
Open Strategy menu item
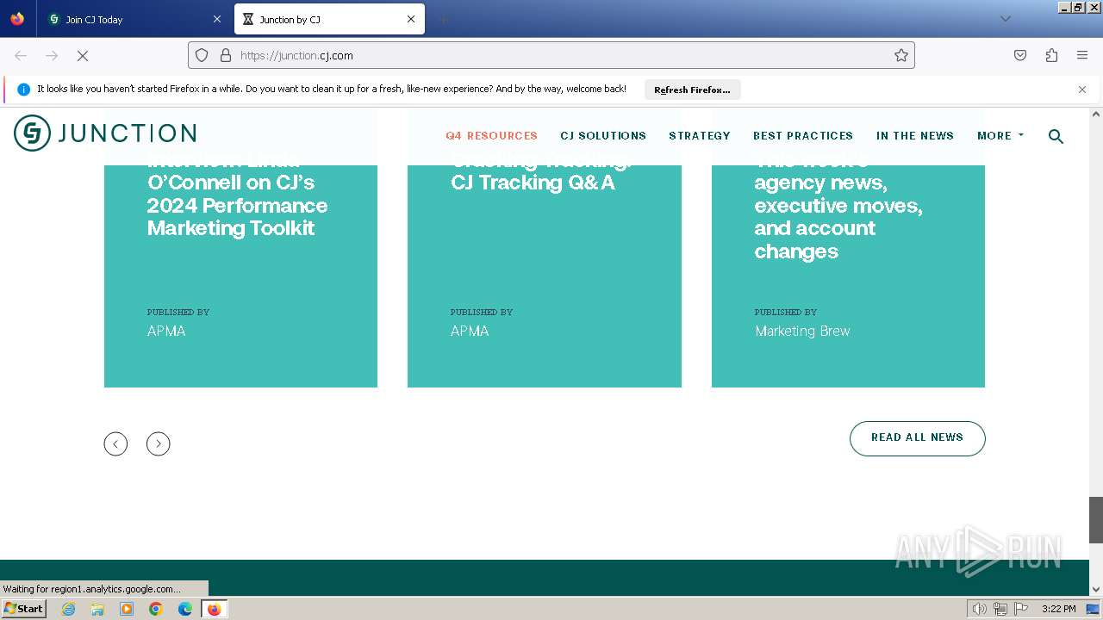(700, 136)
